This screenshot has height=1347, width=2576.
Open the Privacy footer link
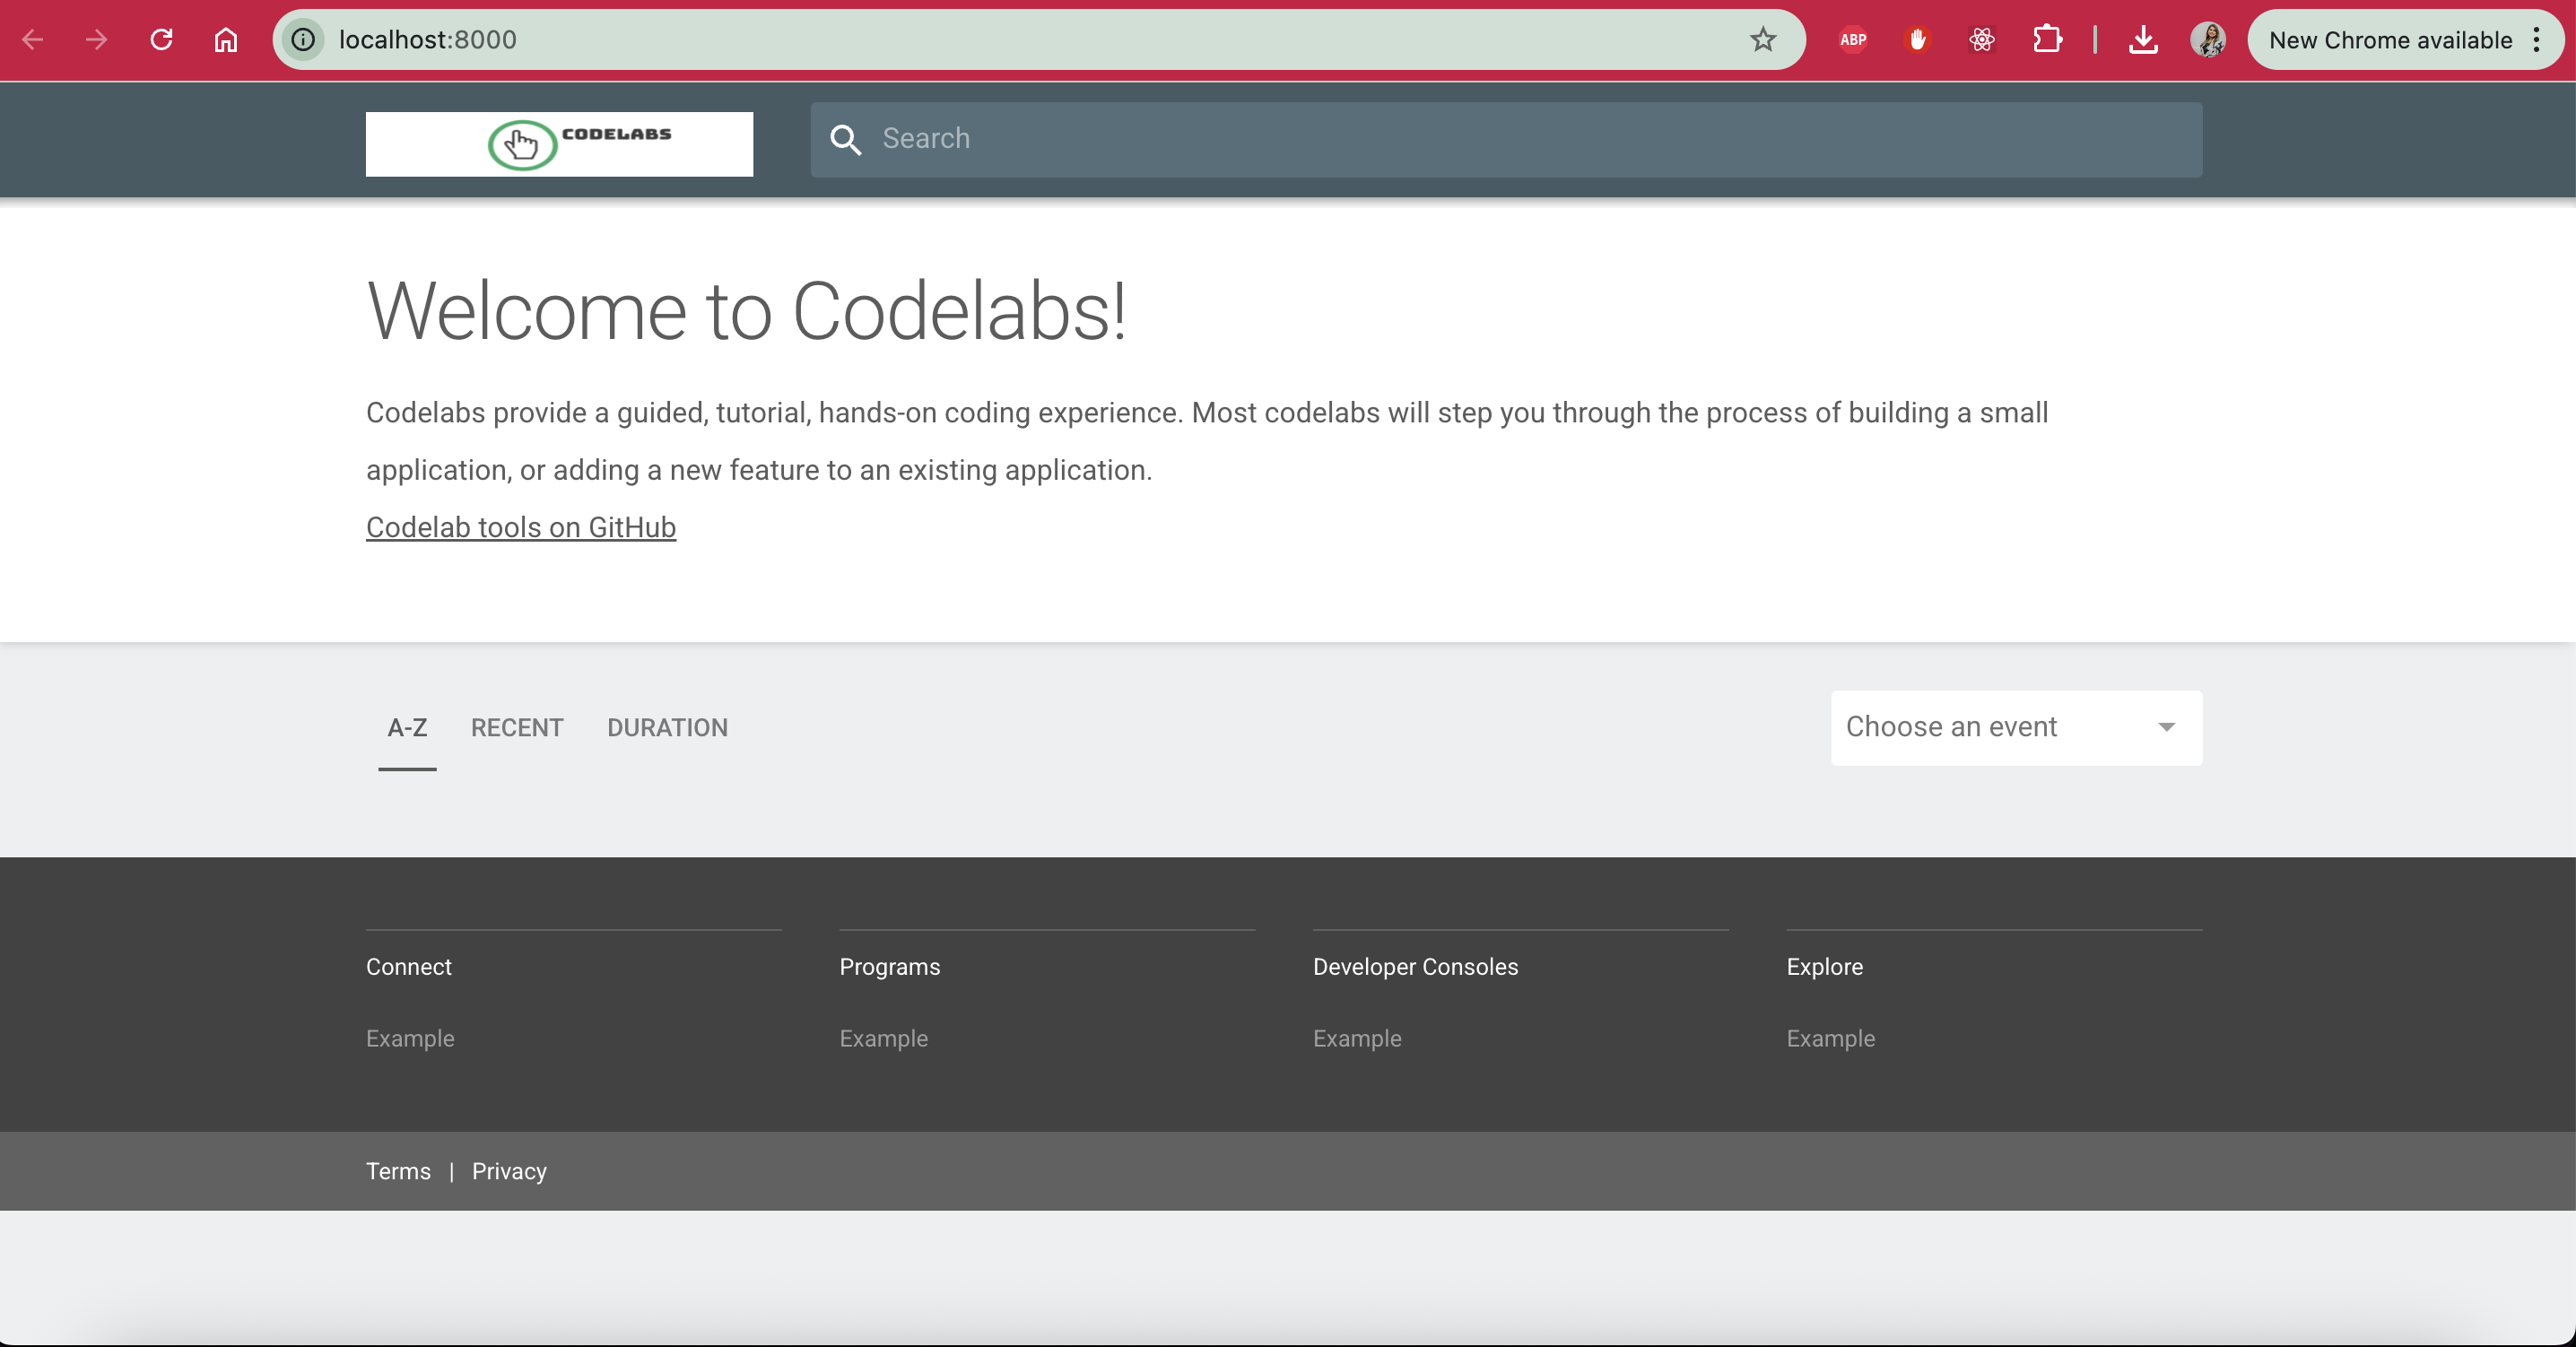[x=509, y=1171]
